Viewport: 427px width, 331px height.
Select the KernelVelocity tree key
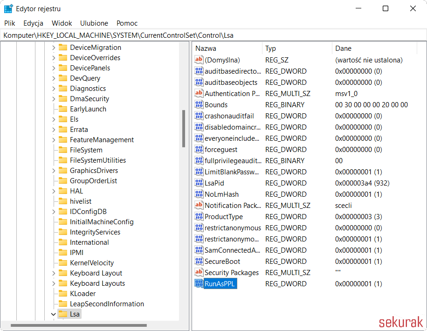(92, 263)
